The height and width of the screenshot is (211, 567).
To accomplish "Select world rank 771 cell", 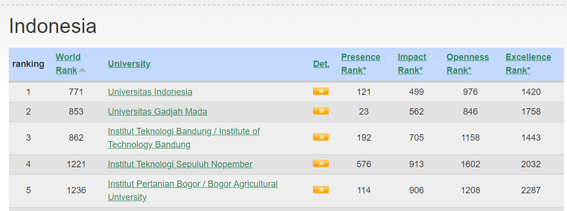I will point(76,92).
